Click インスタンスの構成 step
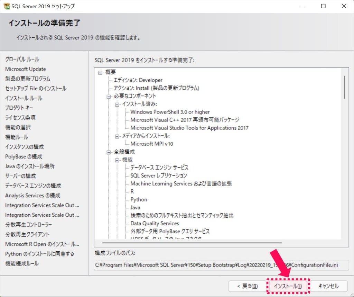Image resolution: width=354 pixels, height=297 pixels. coord(25,147)
